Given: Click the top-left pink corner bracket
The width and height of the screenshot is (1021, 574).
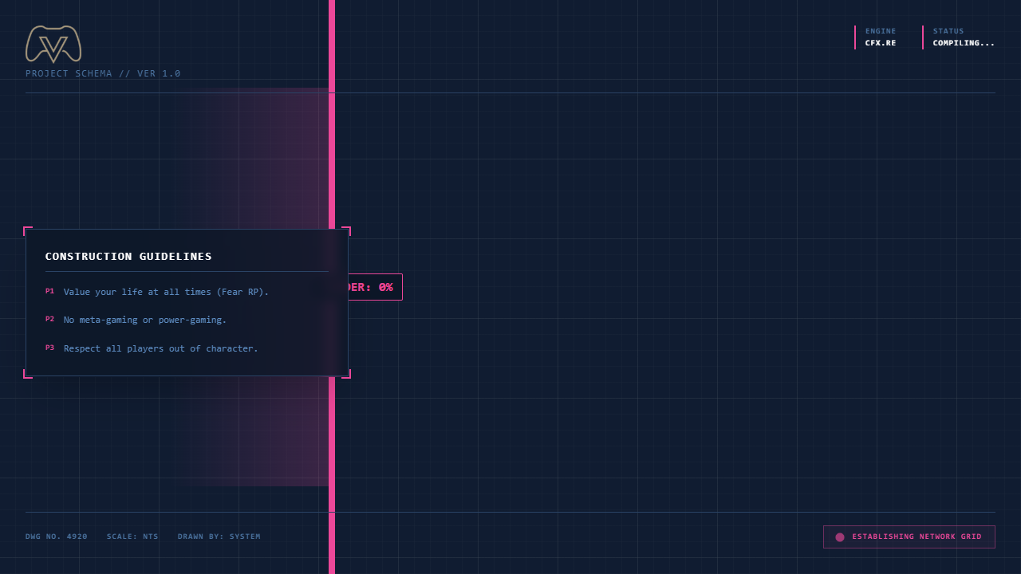Looking at the screenshot, I should click(28, 231).
